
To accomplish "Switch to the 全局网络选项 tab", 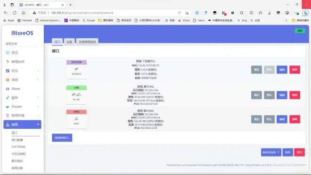I will (x=87, y=42).
